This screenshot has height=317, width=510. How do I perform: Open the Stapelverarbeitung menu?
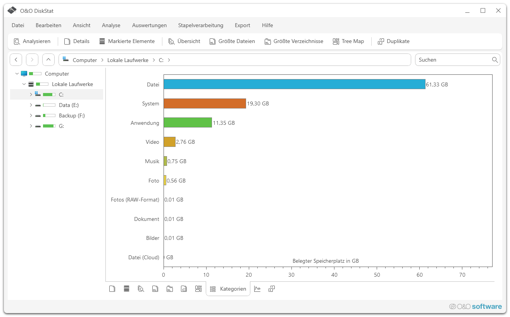click(201, 25)
